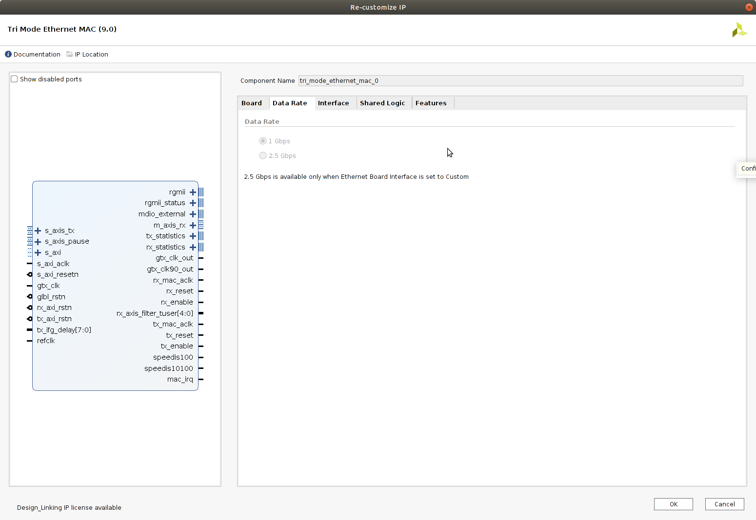Open the Features tab
The image size is (756, 520).
(x=431, y=103)
